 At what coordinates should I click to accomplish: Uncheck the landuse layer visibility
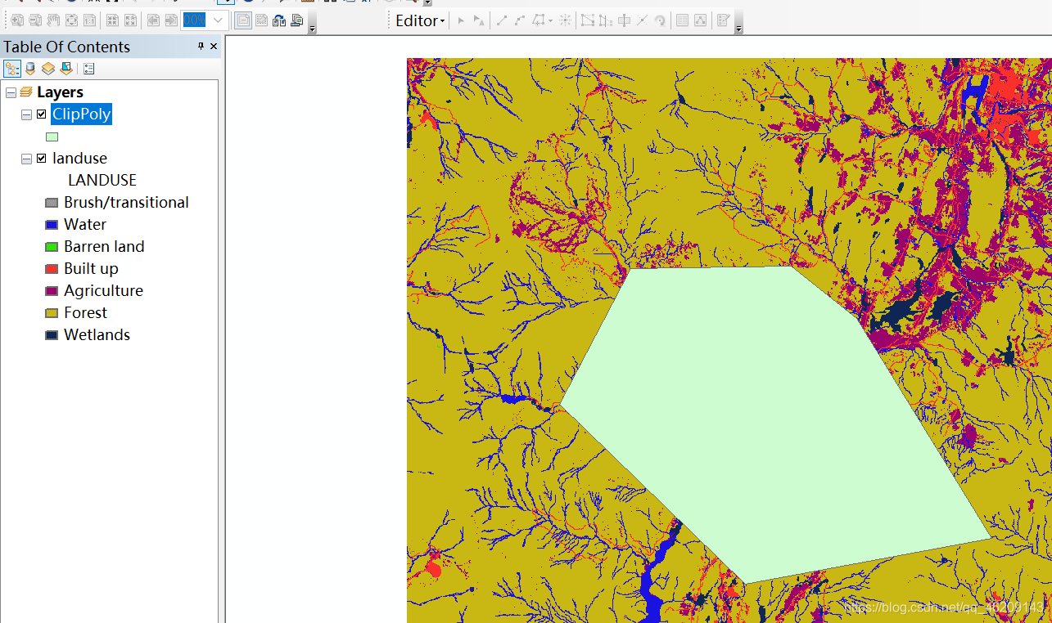pyautogui.click(x=42, y=159)
